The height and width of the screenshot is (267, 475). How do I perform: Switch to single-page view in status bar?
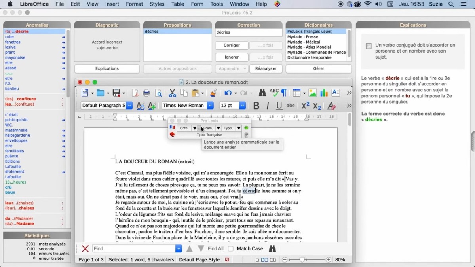[257, 260]
